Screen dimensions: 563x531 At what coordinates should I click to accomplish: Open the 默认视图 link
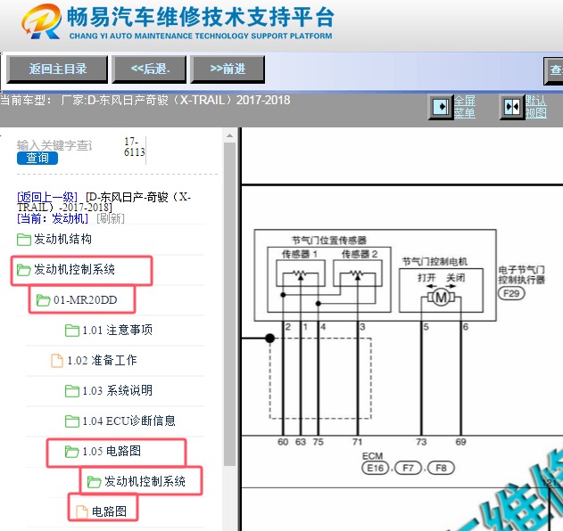pos(535,107)
